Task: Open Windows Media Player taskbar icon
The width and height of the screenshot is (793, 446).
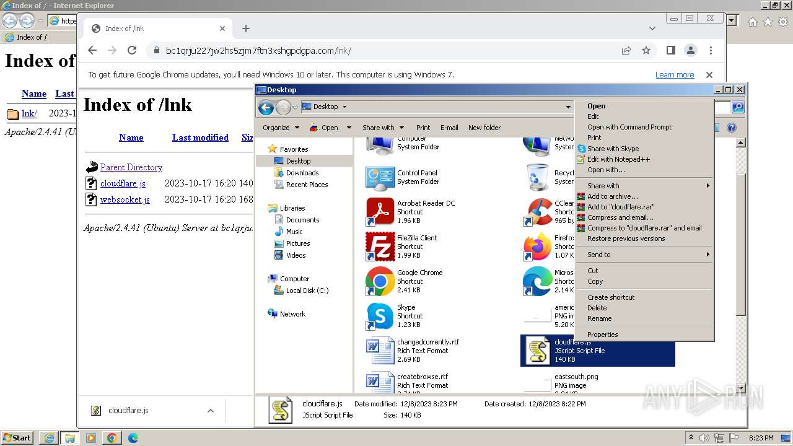Action: coord(91,437)
